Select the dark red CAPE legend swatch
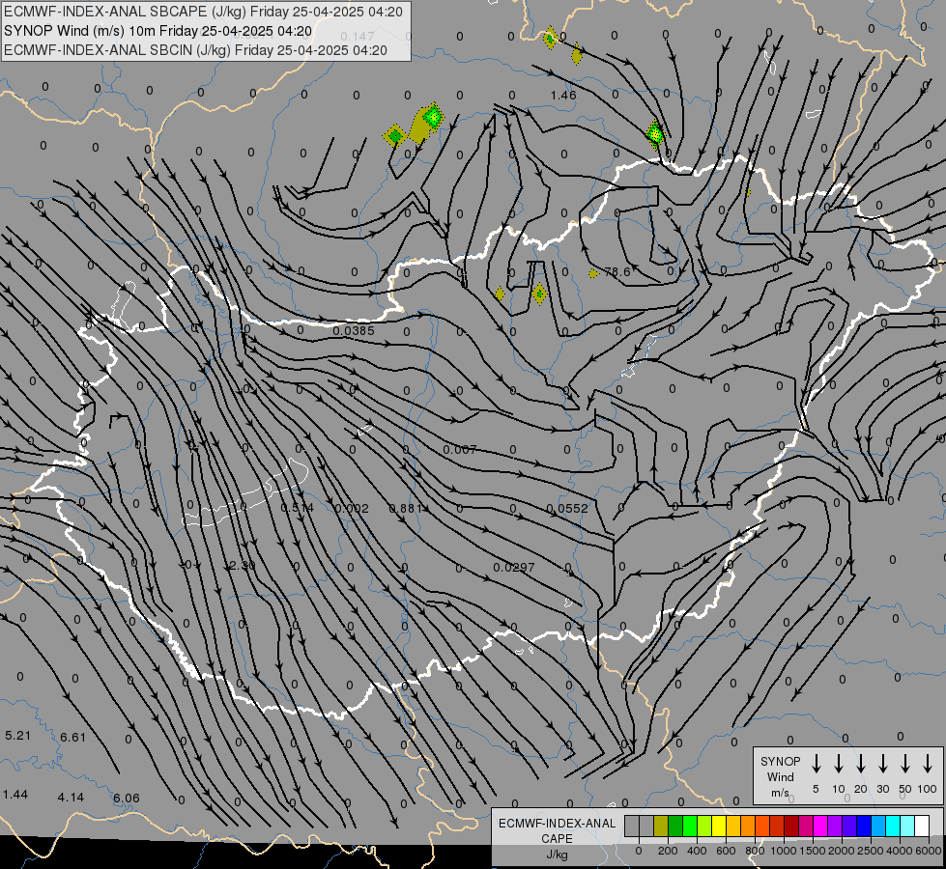Screen dimensions: 946x869 pyautogui.click(x=791, y=827)
